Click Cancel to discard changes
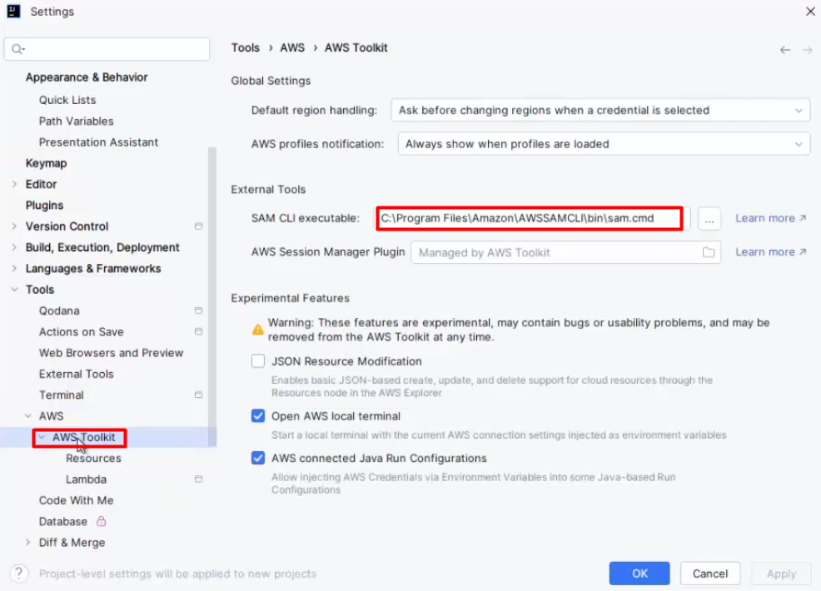This screenshot has width=821, height=591. 710,574
